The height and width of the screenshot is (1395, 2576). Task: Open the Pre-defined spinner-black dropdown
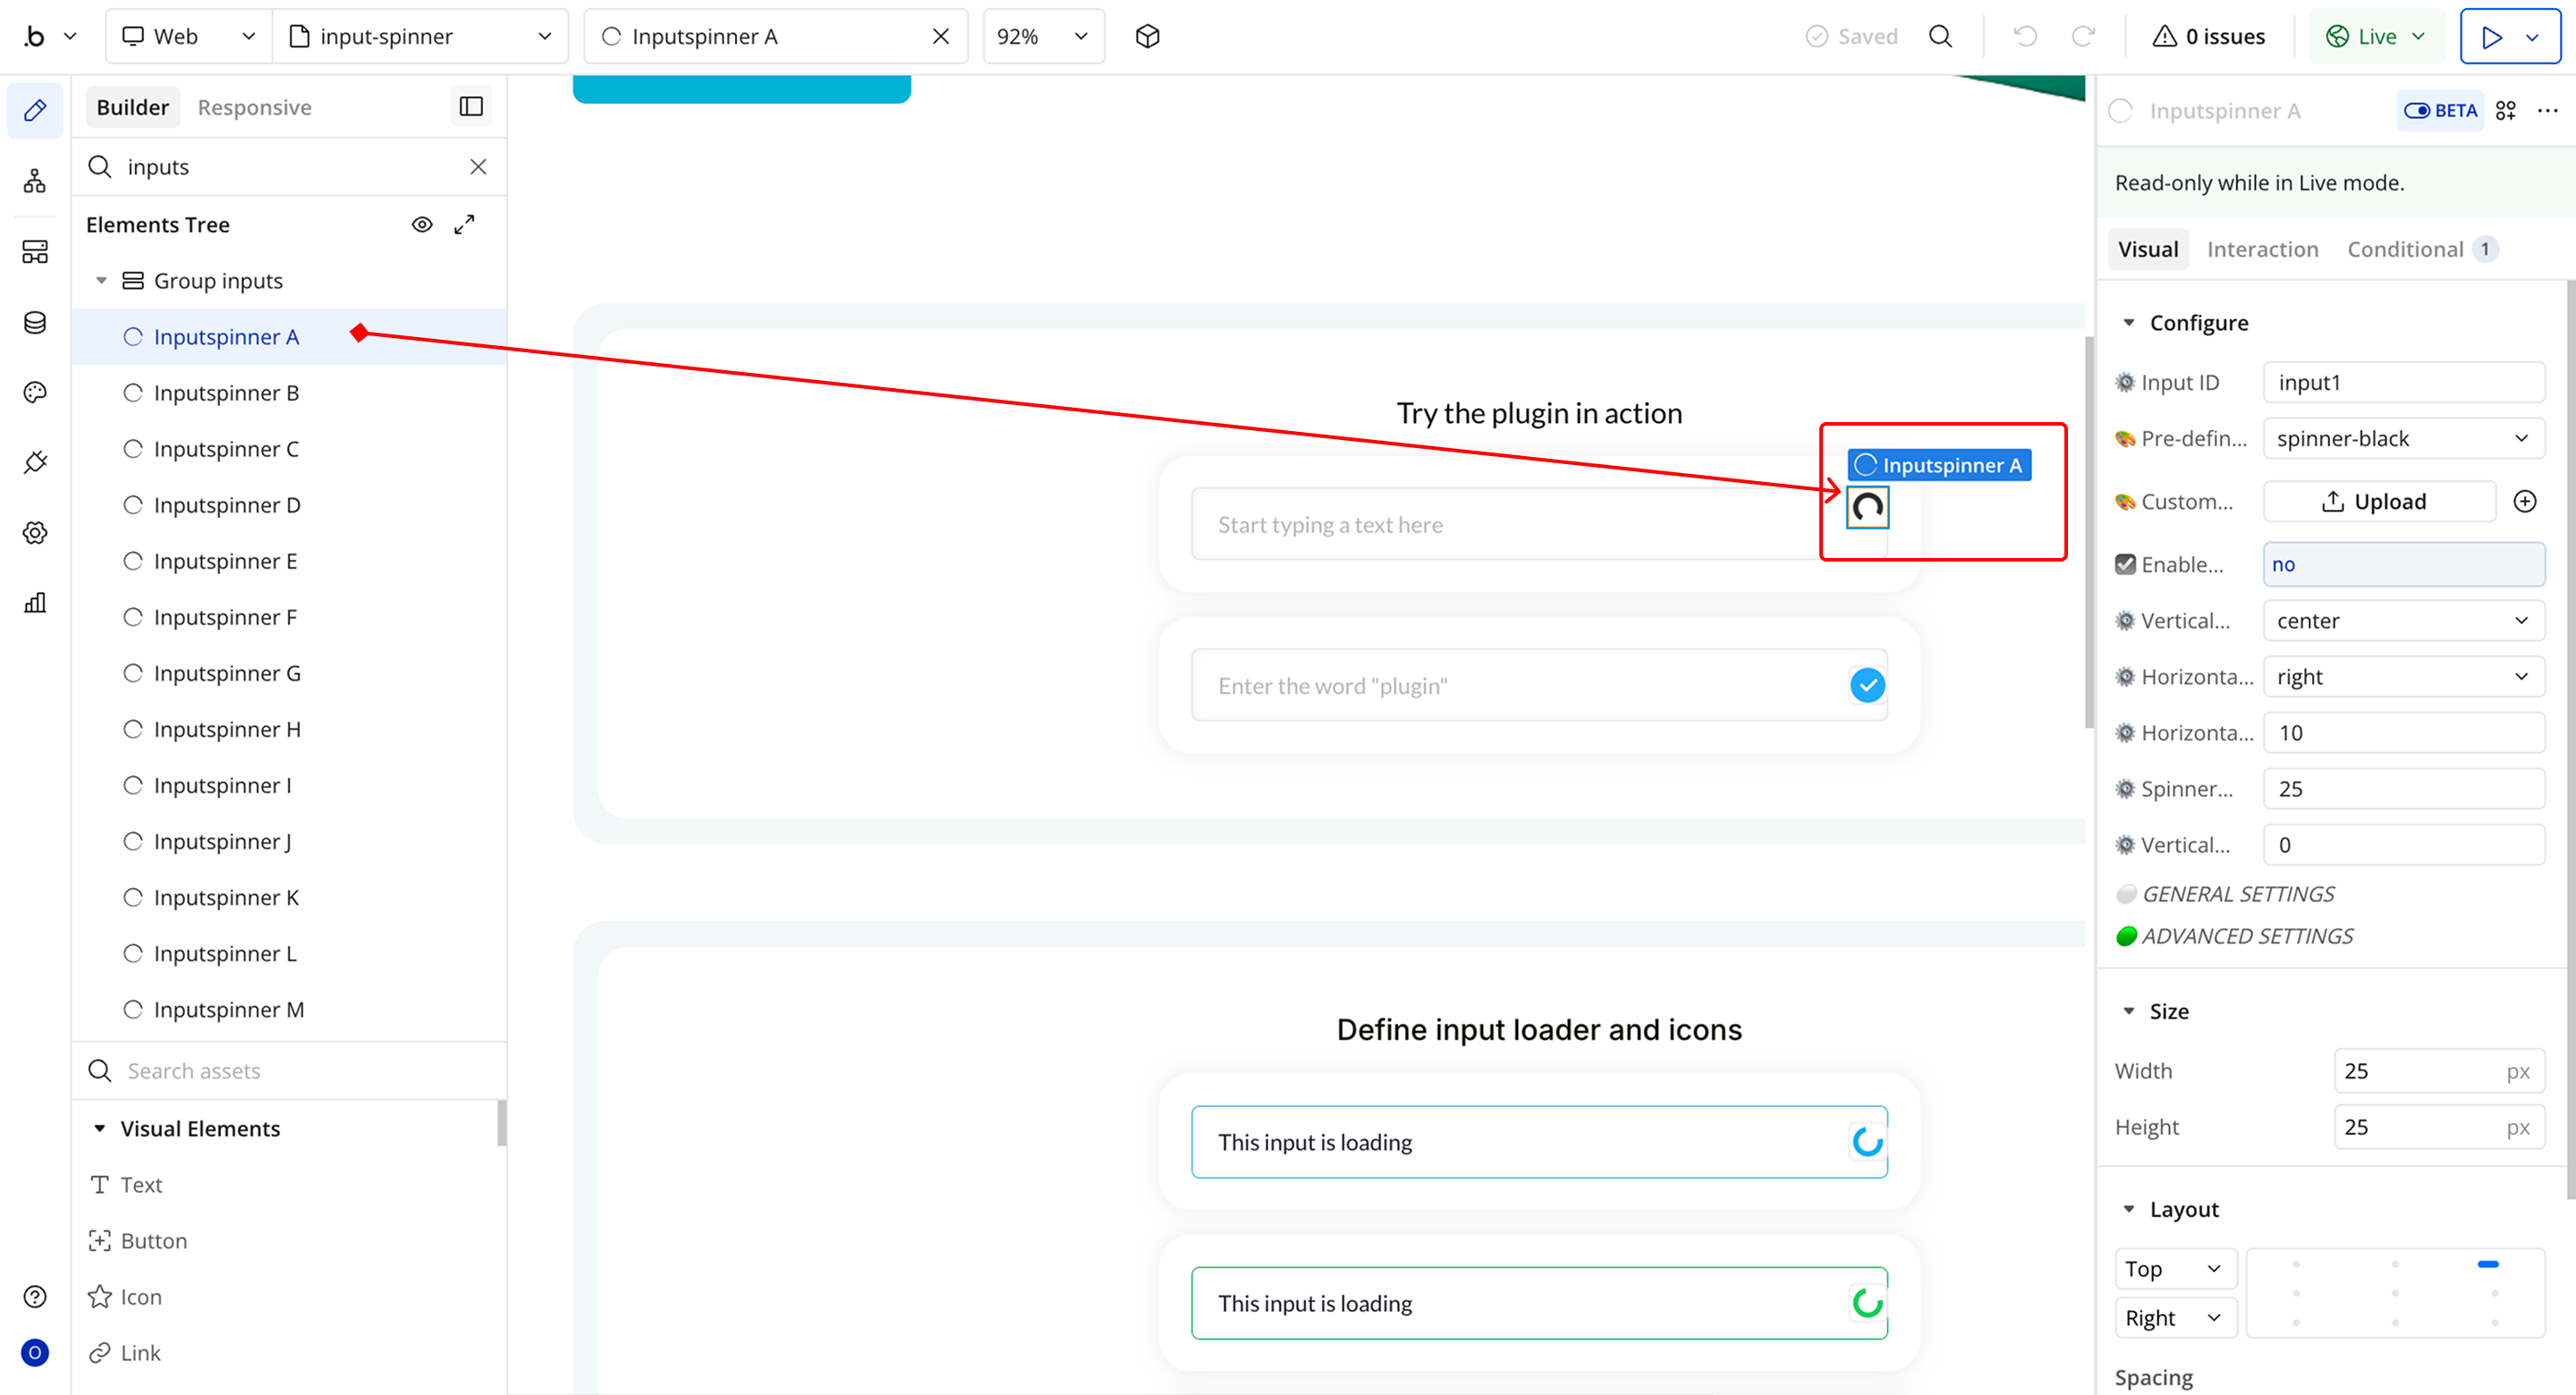[x=2403, y=438]
